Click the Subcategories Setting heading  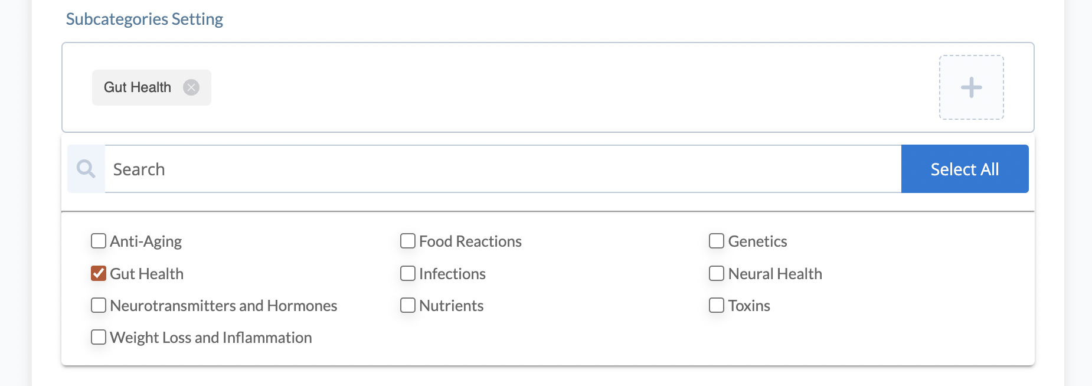point(145,19)
